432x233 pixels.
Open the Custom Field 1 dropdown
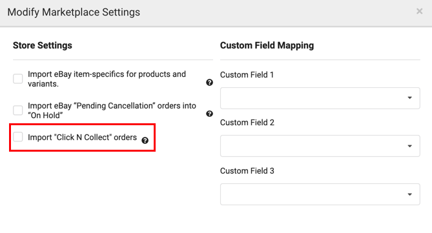[320, 98]
